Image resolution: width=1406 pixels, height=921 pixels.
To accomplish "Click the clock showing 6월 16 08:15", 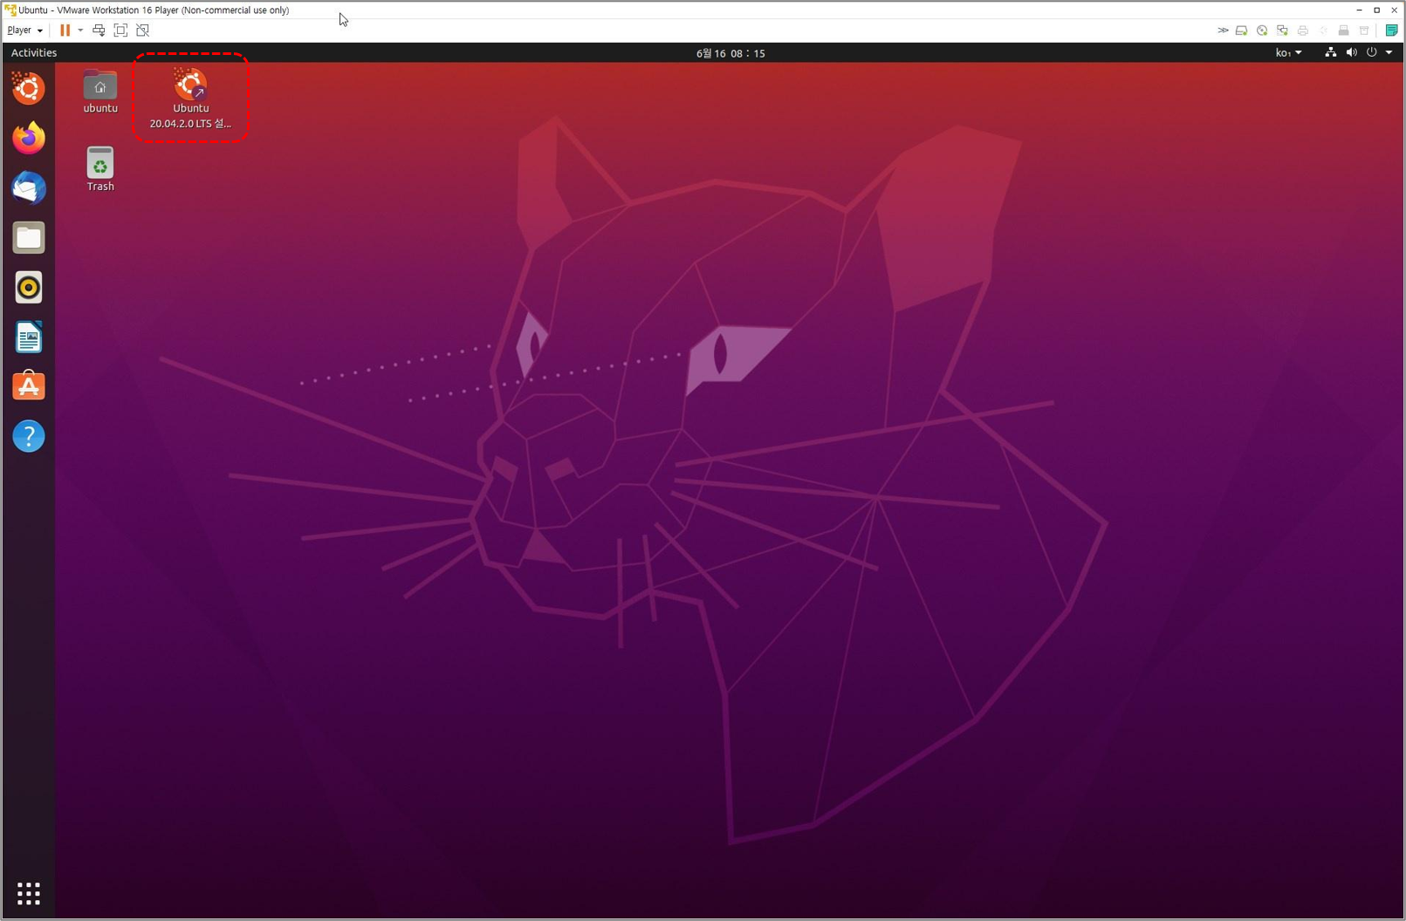I will click(730, 53).
